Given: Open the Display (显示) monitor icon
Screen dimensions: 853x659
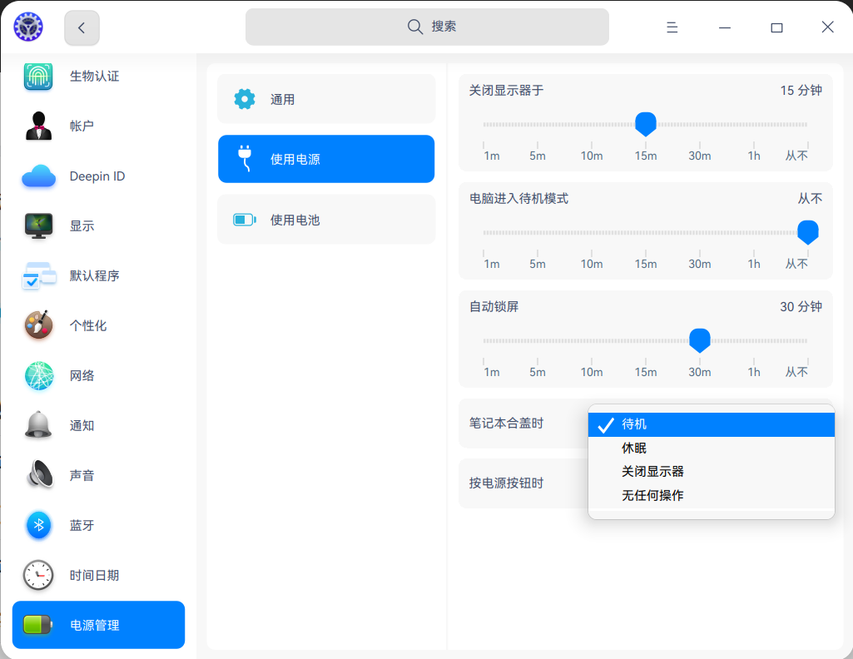Looking at the screenshot, I should pos(38,225).
